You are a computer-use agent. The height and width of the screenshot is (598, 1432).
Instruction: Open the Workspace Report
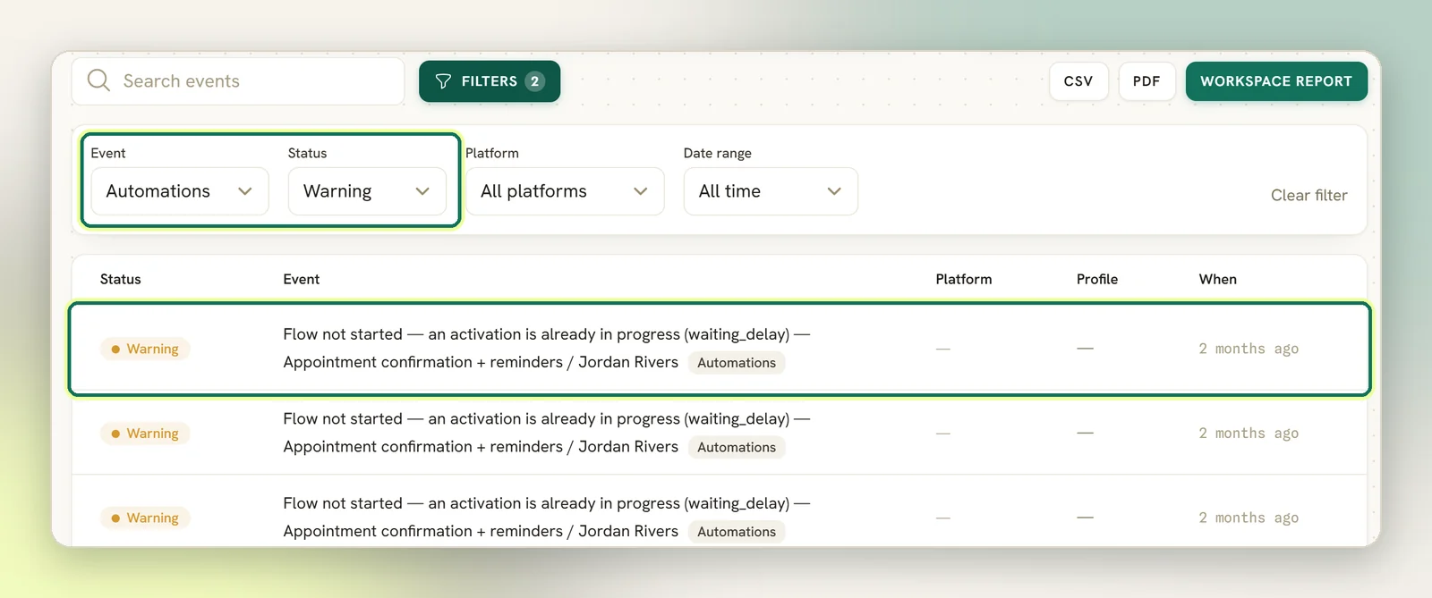pos(1276,81)
